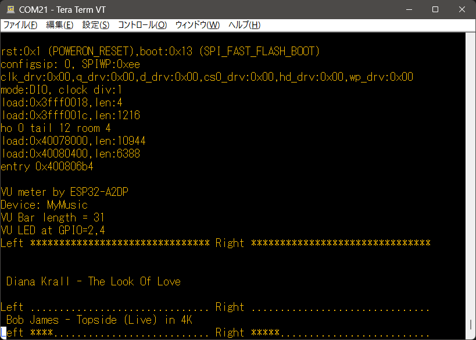Click the 'Device: MyMusic' line
The height and width of the screenshot is (340, 476).
(x=44, y=205)
